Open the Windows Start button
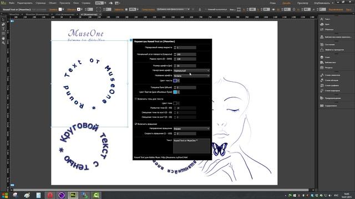Screen dimensions: 355x199 (5, 195)
